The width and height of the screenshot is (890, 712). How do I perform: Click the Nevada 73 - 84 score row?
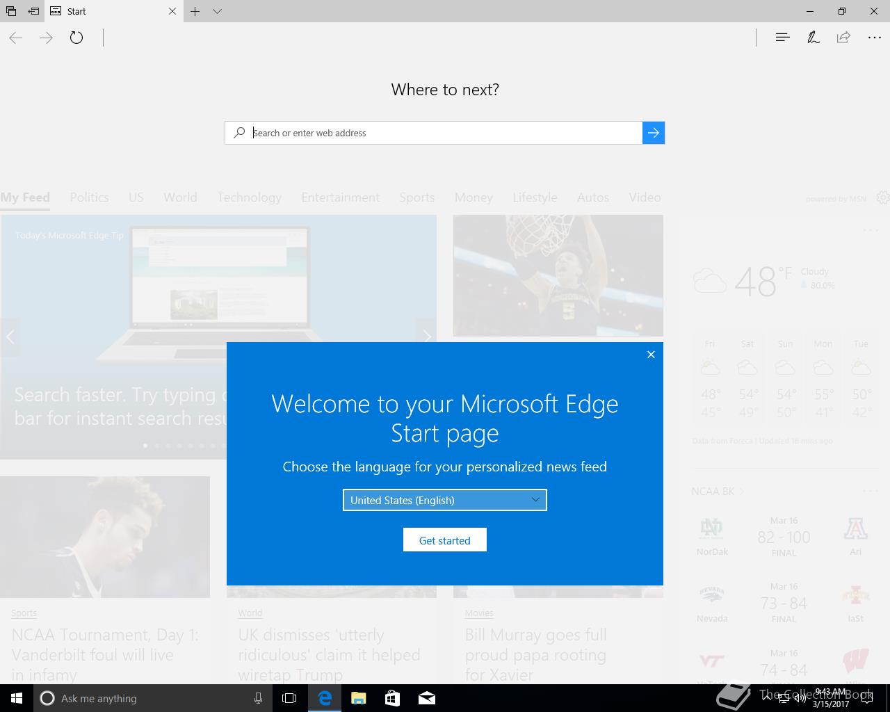pyautogui.click(x=784, y=603)
